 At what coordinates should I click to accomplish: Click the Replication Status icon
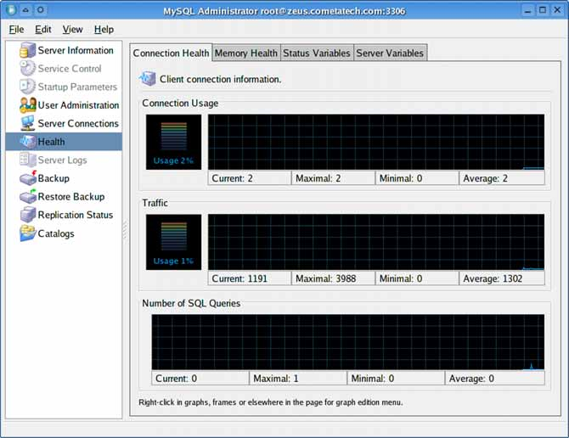pos(27,216)
